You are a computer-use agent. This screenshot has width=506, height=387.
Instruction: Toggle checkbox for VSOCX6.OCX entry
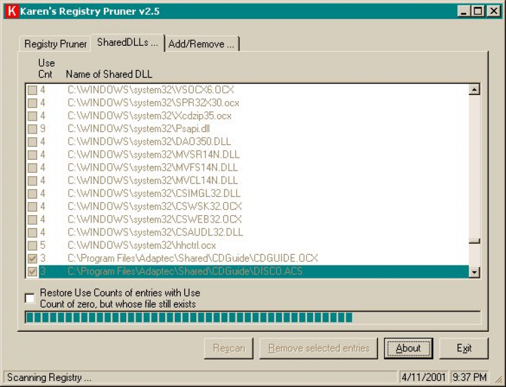[32, 90]
